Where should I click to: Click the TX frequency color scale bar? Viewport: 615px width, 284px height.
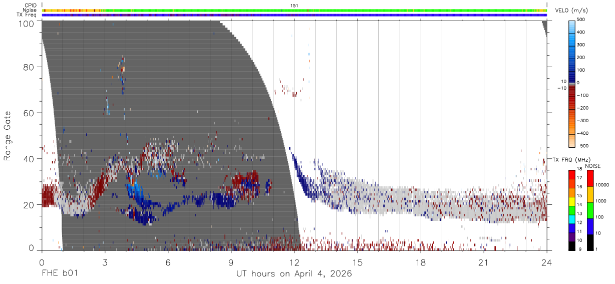571,210
